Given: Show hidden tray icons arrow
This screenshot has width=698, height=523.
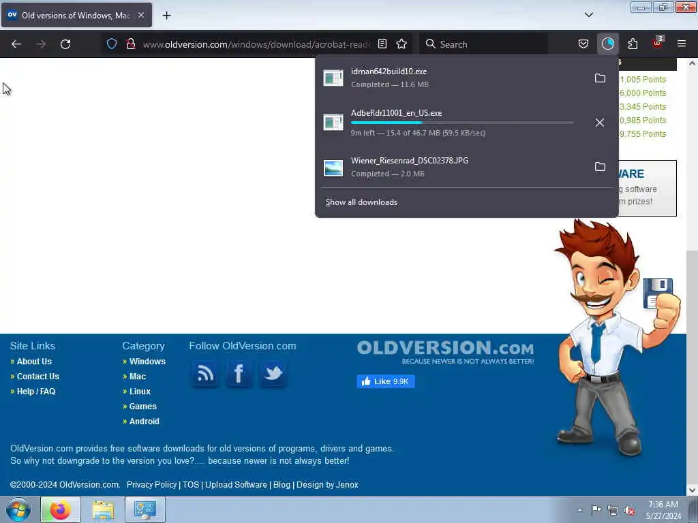Looking at the screenshot, I should click(579, 511).
